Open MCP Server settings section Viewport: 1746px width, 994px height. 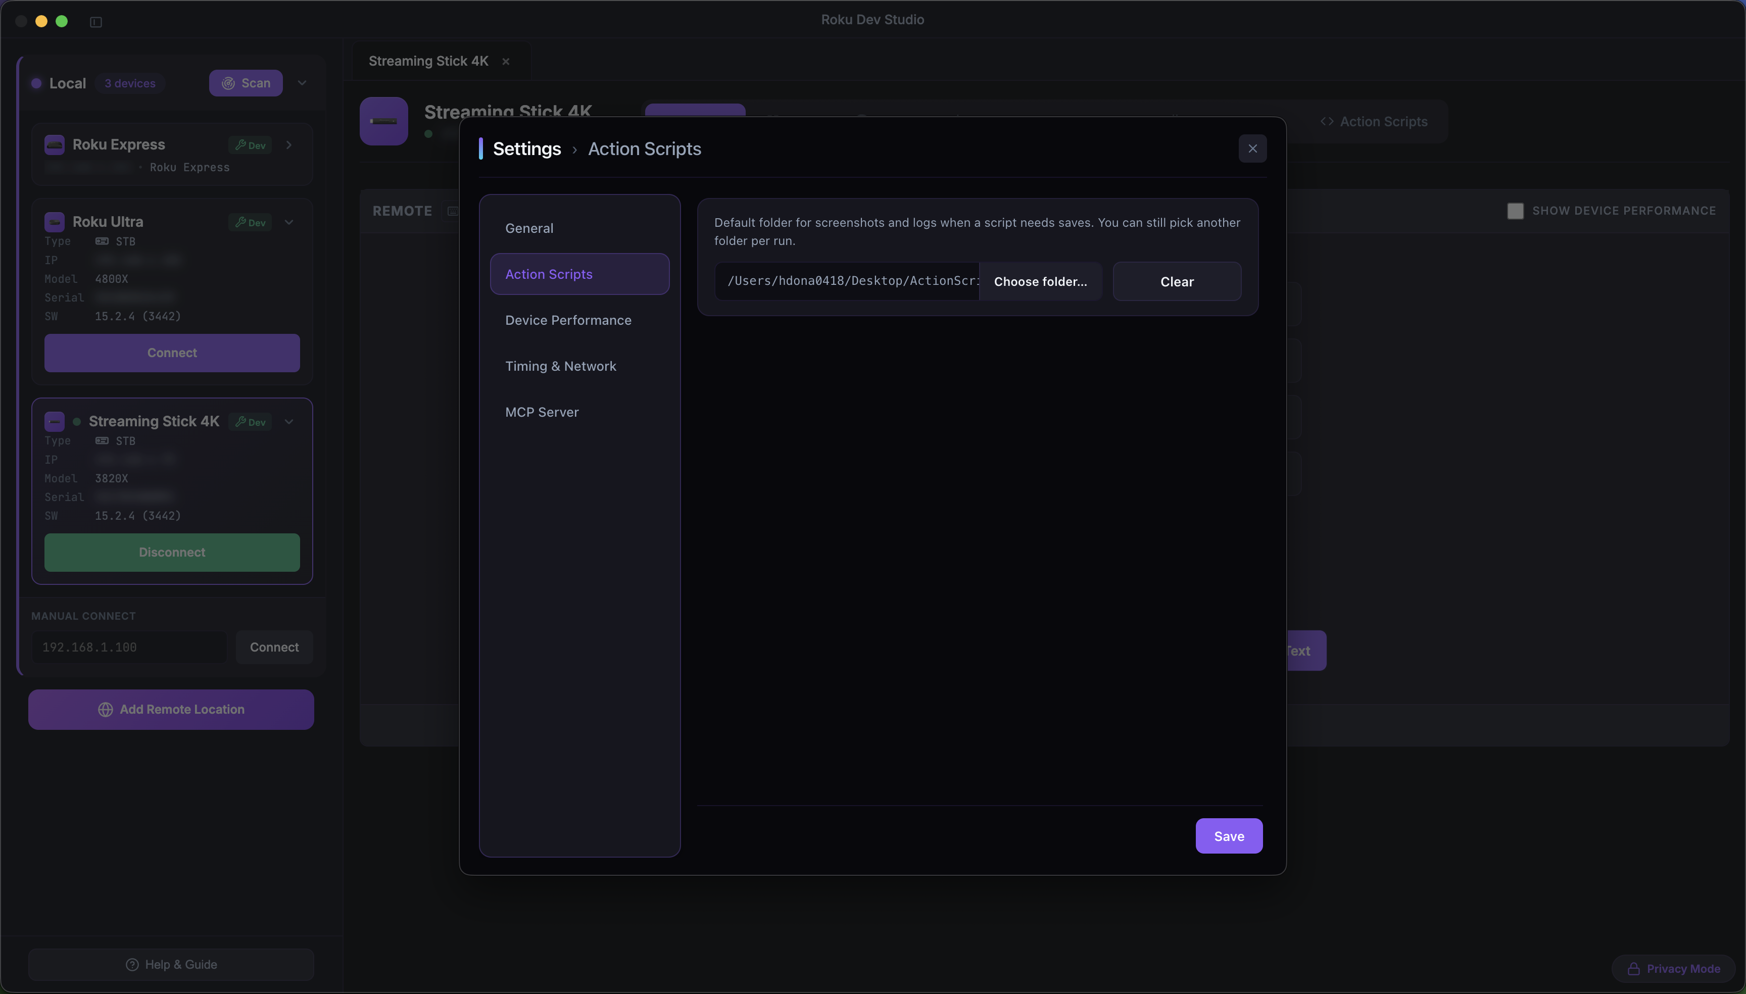(579, 412)
